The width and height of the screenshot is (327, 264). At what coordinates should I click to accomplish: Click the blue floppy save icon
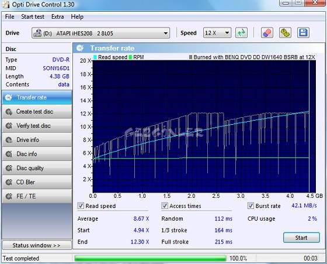[303, 33]
